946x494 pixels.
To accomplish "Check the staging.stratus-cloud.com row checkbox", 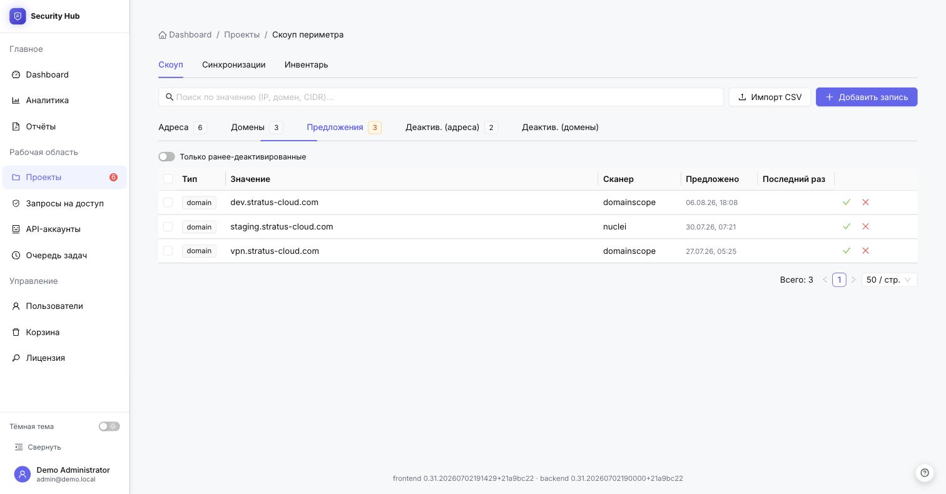I will 168,226.
